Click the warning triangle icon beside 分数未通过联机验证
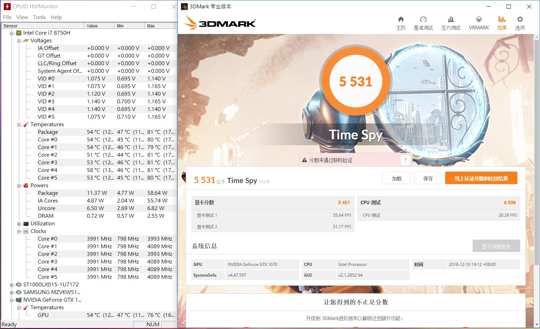Screen dimensions: 540x329 pos(305,160)
